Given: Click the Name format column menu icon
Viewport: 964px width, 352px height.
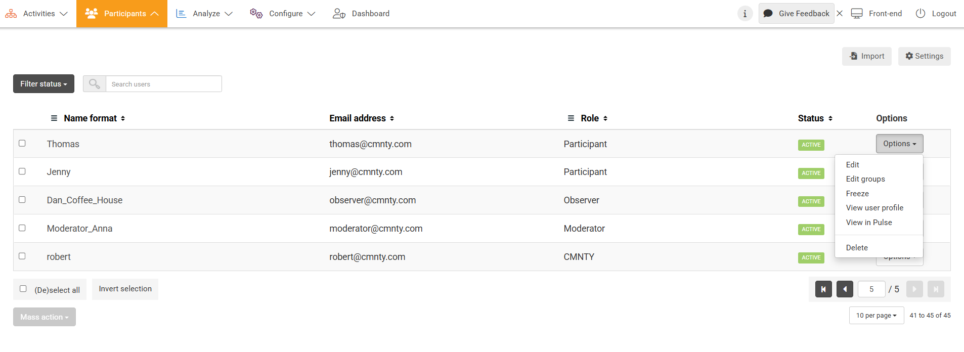Looking at the screenshot, I should [x=54, y=118].
